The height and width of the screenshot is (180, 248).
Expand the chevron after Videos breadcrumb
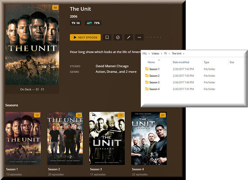point(161,53)
